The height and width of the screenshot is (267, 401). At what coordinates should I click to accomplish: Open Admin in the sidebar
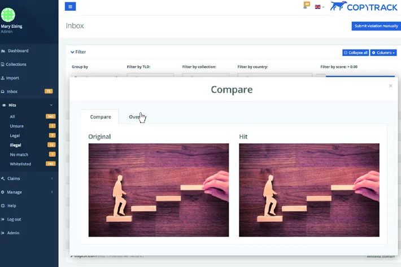[13, 233]
